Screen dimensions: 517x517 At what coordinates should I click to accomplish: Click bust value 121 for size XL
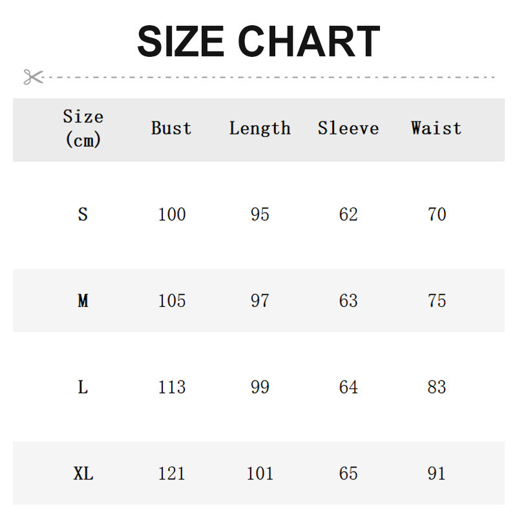click(172, 474)
